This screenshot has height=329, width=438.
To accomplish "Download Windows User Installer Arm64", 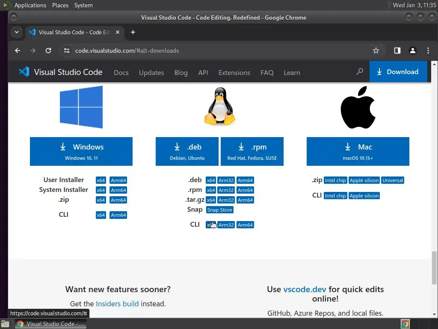I will pos(118,180).
